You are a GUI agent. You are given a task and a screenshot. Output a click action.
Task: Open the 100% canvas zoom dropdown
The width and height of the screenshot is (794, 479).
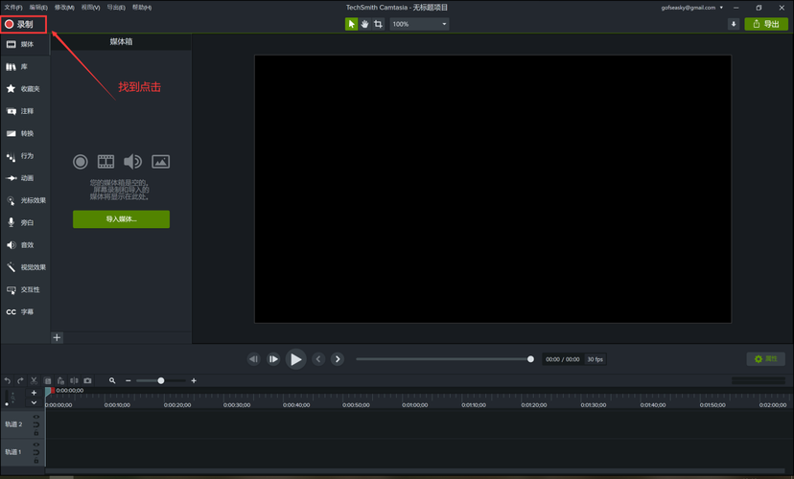coord(419,24)
